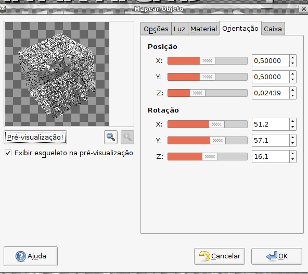Click the Posição X slider

pyautogui.click(x=208, y=61)
